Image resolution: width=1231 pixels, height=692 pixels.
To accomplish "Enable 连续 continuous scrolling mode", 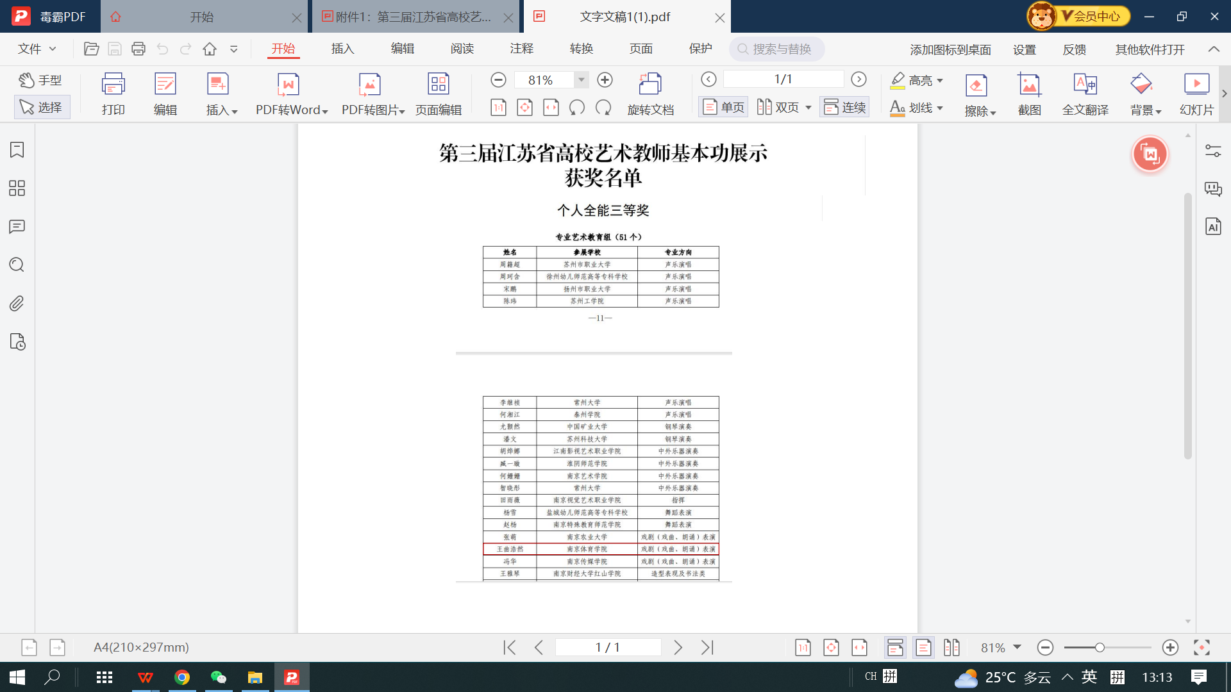I will 844,107.
